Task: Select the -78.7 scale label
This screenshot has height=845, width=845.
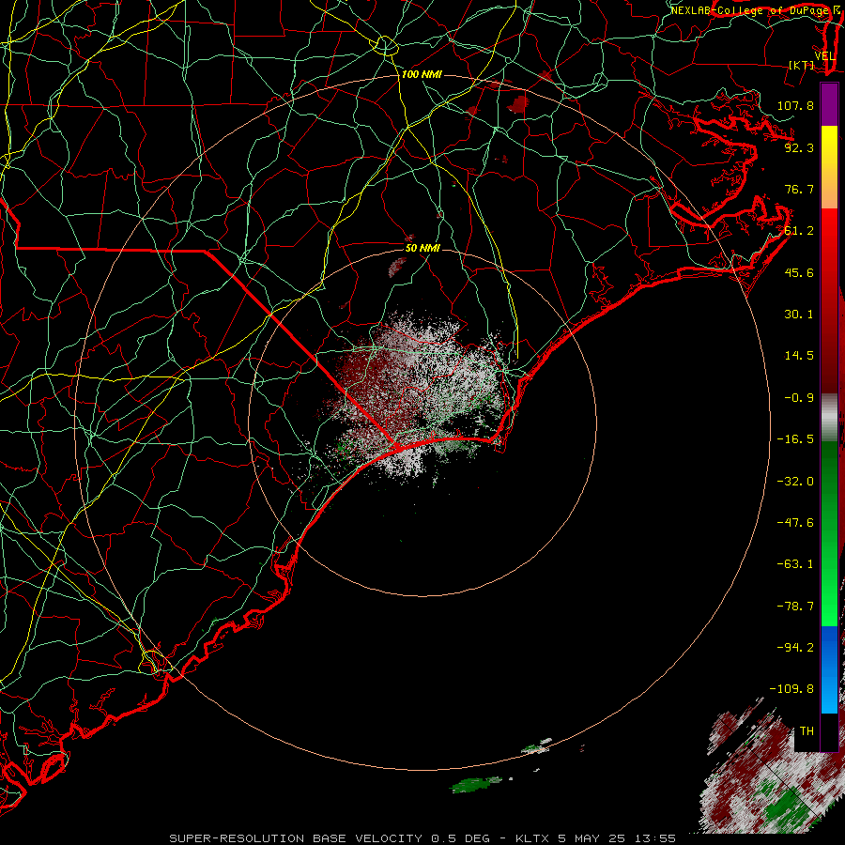Action: click(795, 607)
